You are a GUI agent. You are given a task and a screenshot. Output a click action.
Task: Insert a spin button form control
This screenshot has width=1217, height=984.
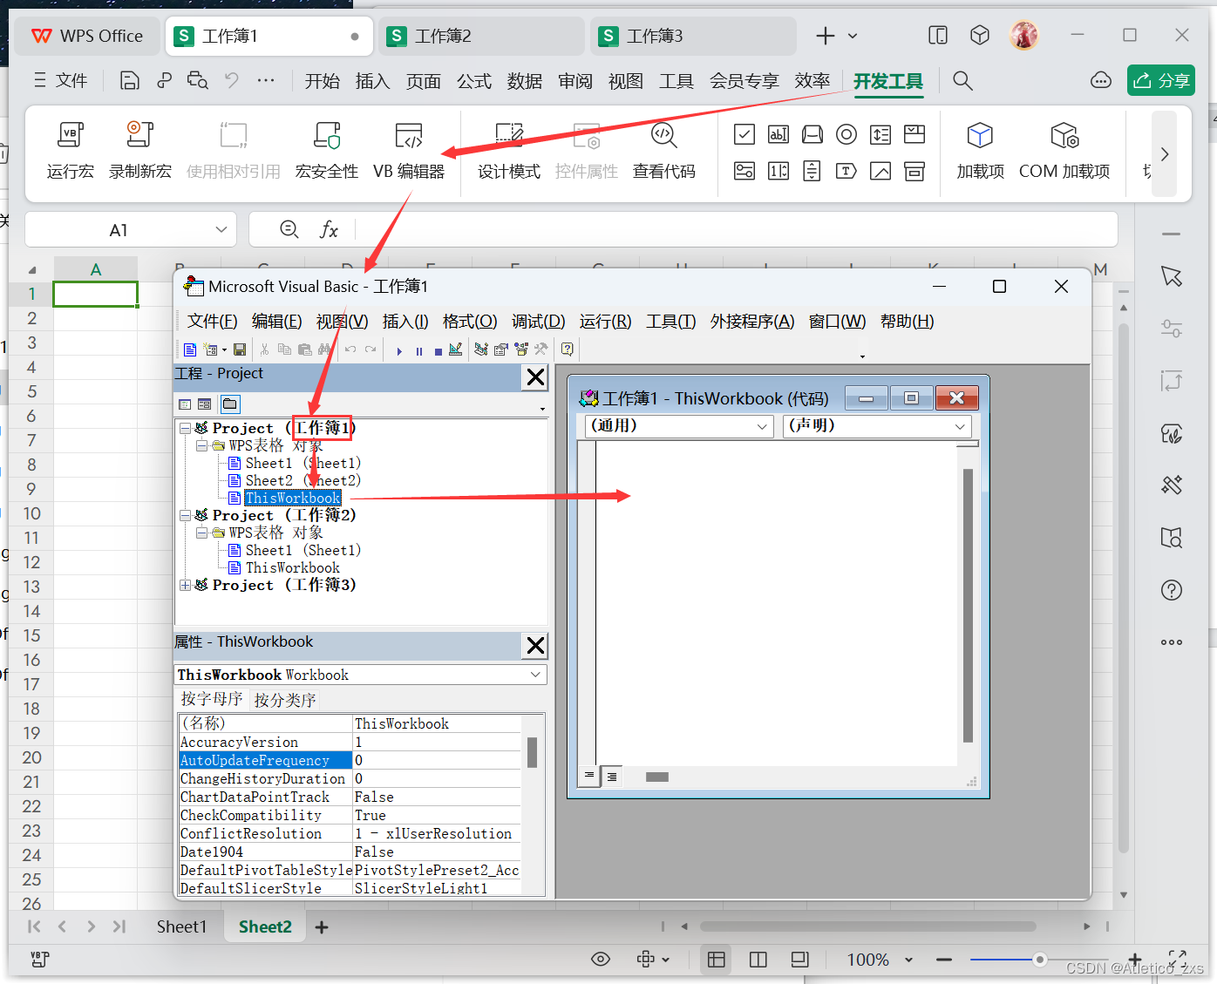coord(778,171)
